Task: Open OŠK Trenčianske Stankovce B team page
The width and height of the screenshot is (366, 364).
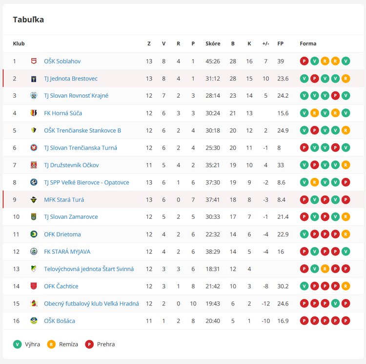Action: (82, 130)
